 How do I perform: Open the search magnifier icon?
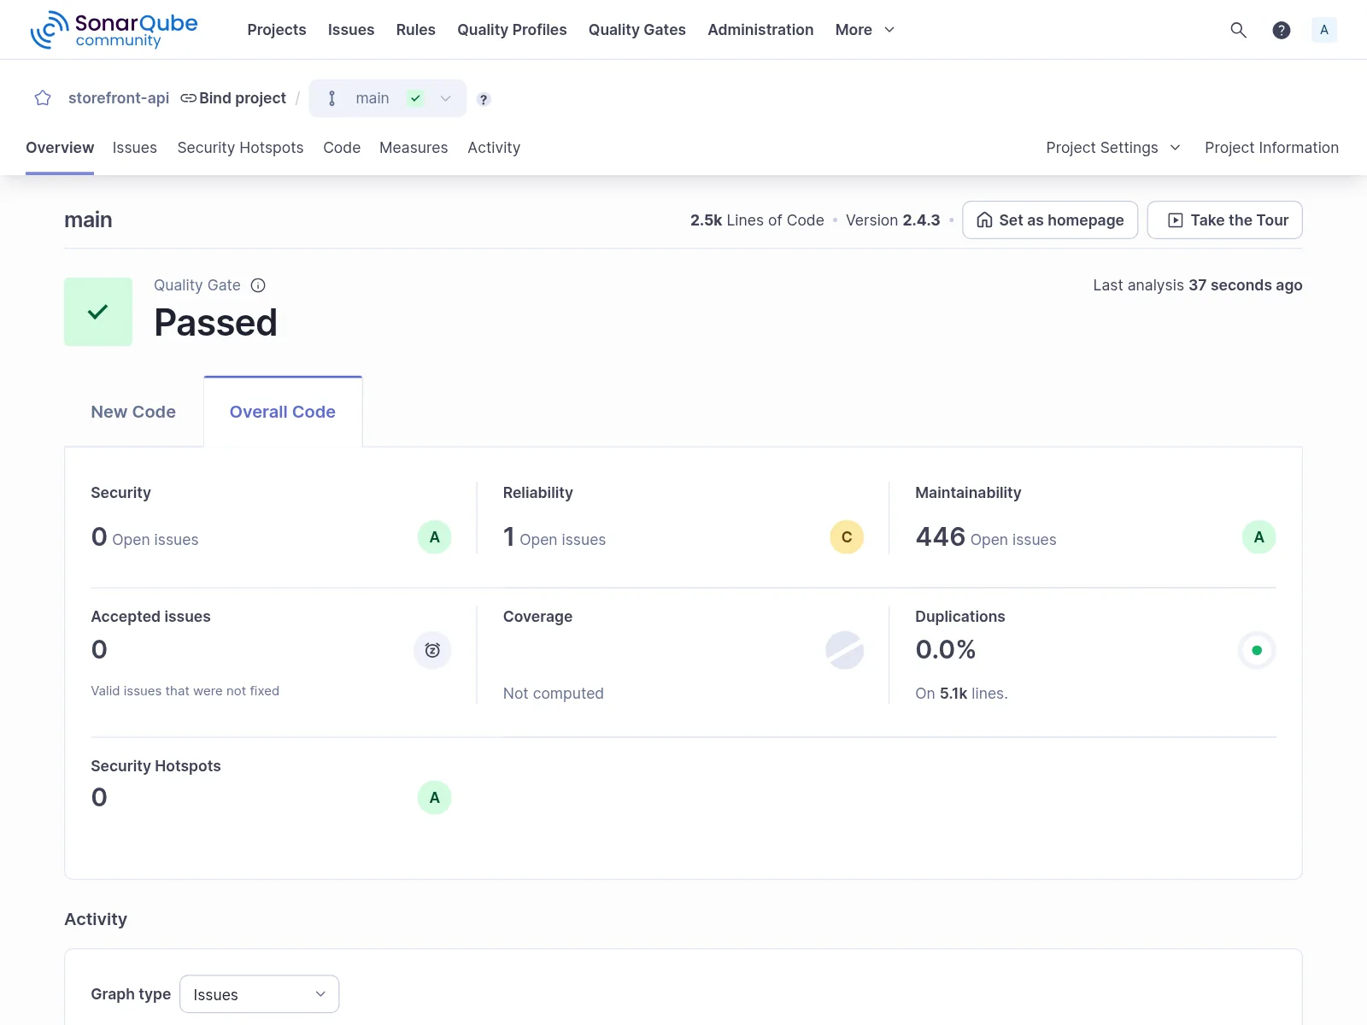[x=1238, y=30]
